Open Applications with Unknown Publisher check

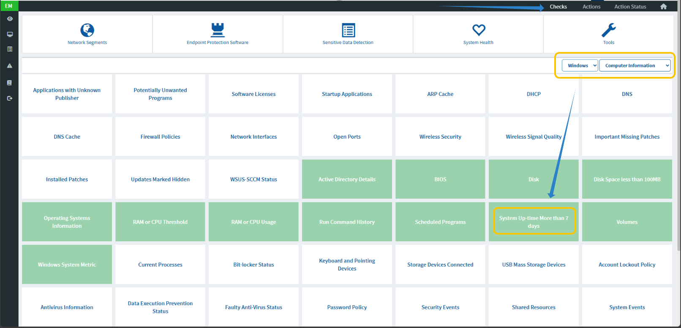67,94
